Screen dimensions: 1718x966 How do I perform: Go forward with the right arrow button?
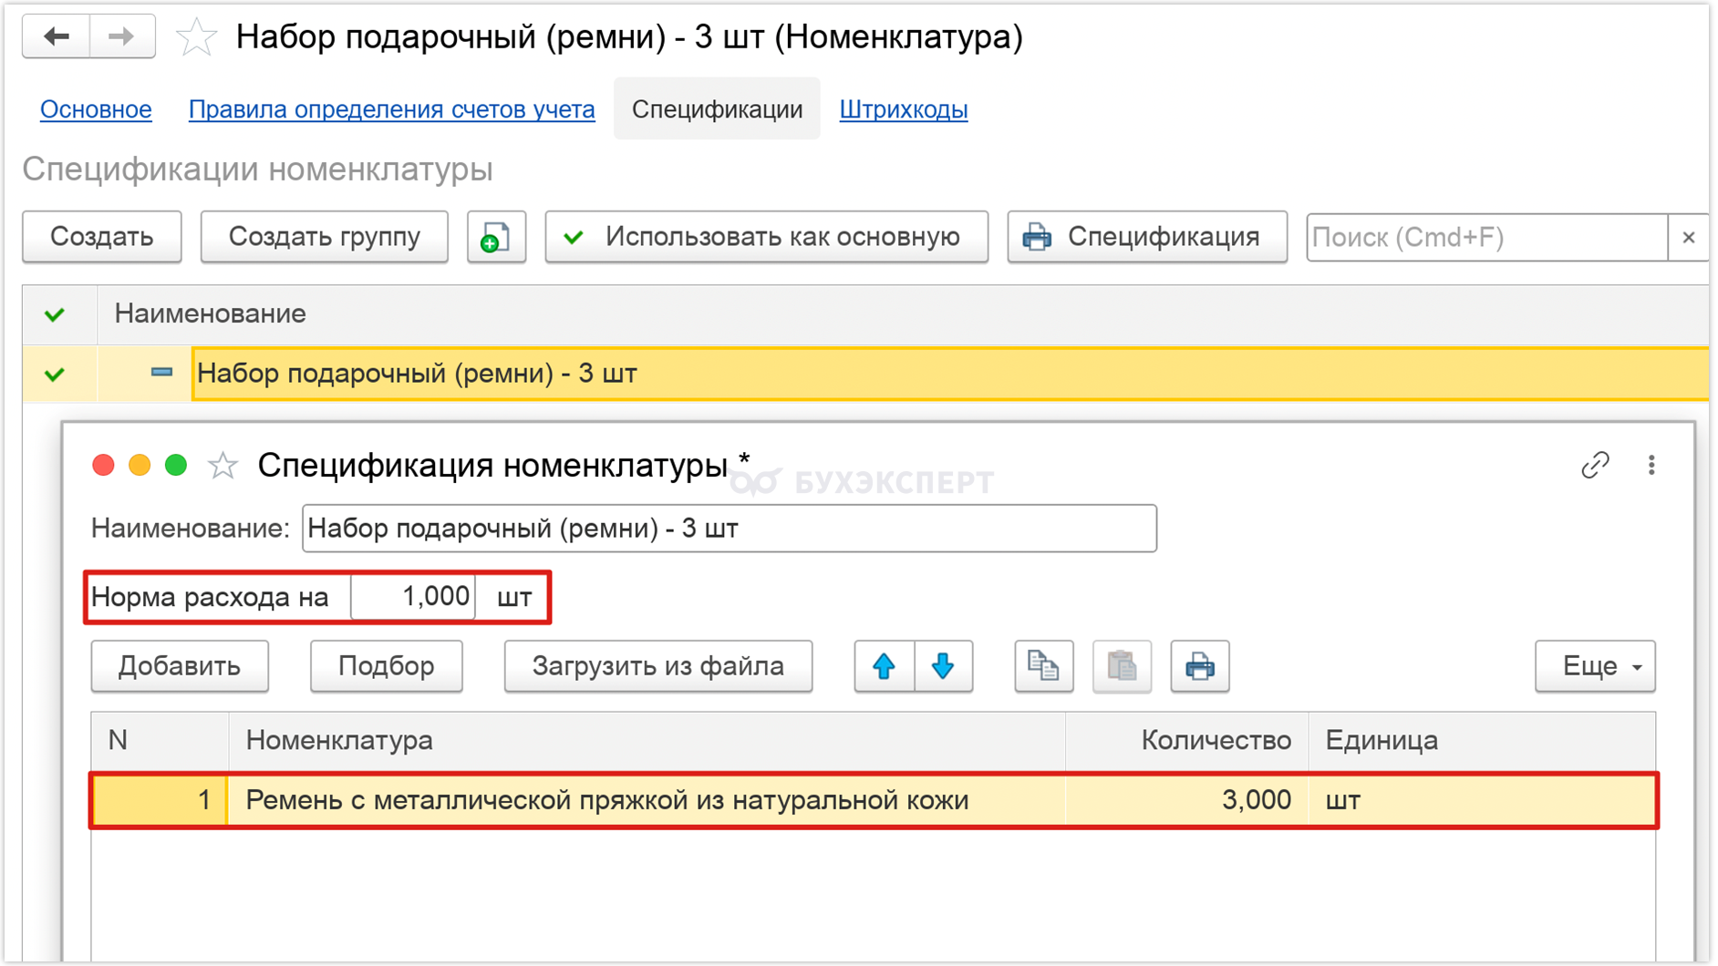click(x=122, y=37)
